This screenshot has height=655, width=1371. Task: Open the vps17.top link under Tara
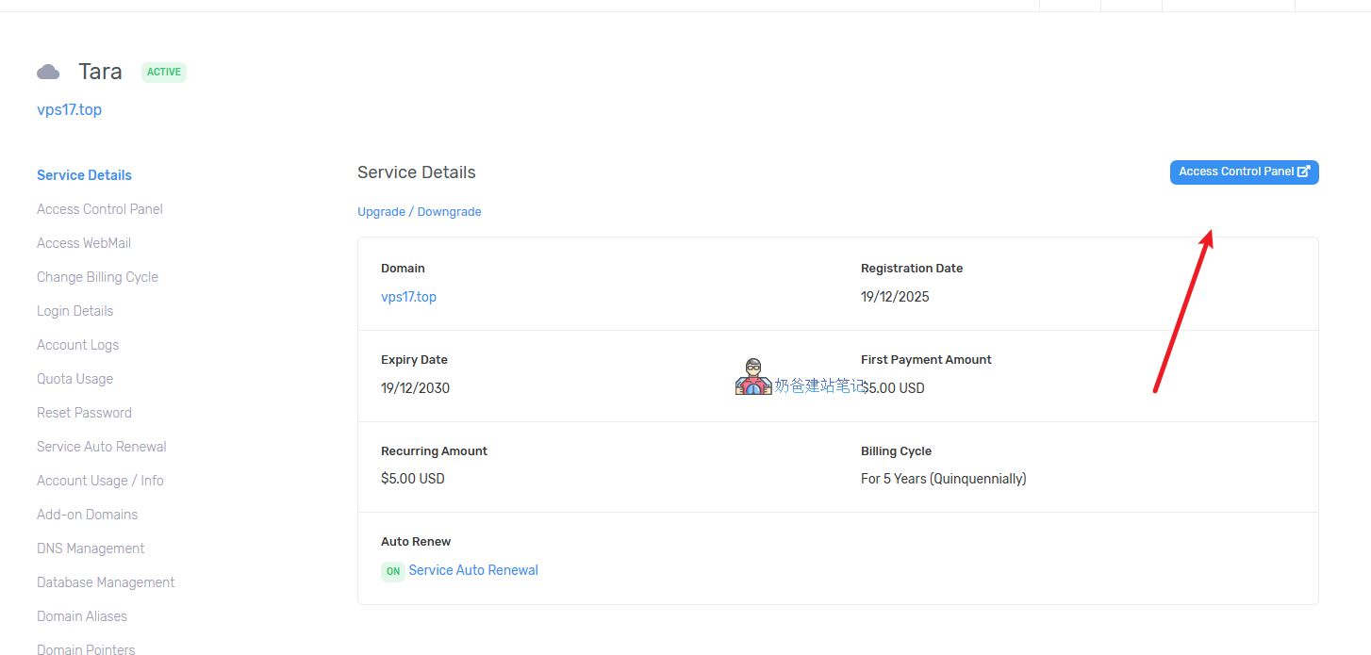tap(69, 110)
